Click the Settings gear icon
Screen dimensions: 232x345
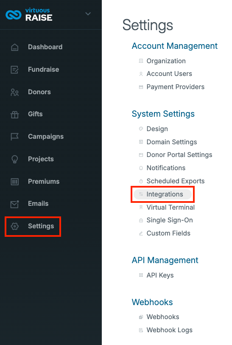(x=15, y=226)
